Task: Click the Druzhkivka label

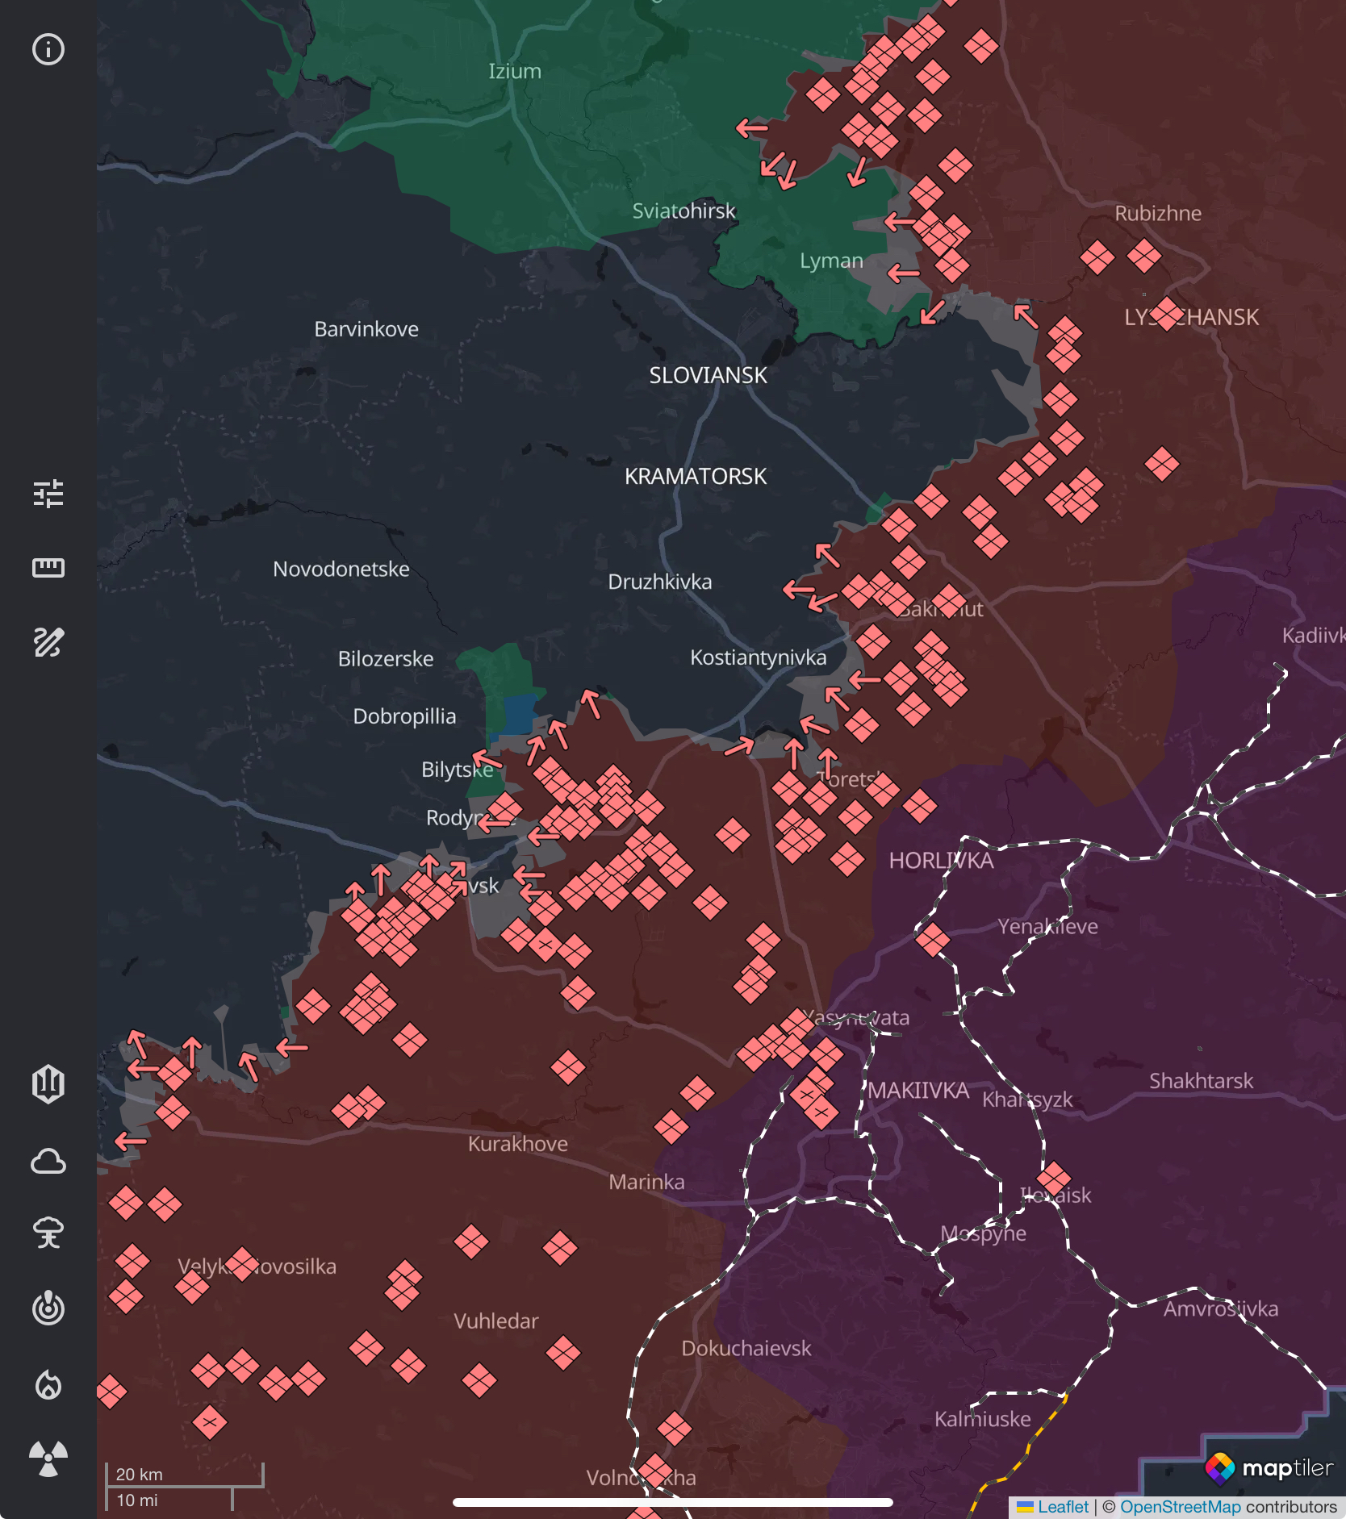Action: (x=660, y=582)
